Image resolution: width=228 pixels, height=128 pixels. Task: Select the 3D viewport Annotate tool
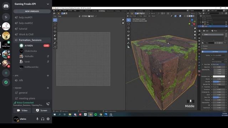pos(129,43)
